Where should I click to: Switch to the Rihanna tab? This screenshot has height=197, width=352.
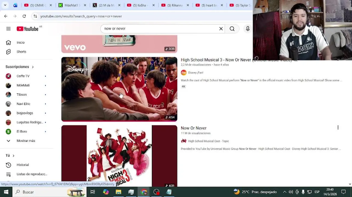[175, 5]
